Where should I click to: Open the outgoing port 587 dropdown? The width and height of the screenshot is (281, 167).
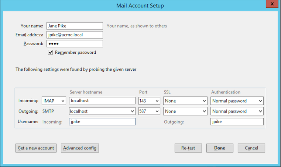click(x=149, y=111)
